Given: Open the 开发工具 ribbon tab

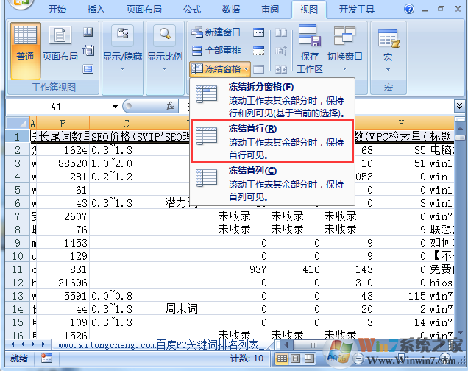Looking at the screenshot, I should [x=357, y=10].
